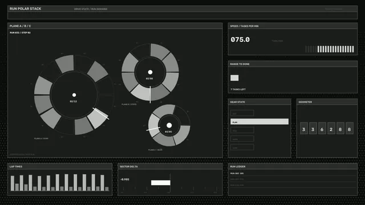Click the odometer digit 2
Viewport: 365px width, 205px height.
(331, 129)
